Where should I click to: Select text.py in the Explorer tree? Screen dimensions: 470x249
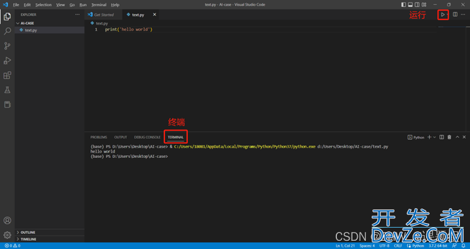[50, 30]
